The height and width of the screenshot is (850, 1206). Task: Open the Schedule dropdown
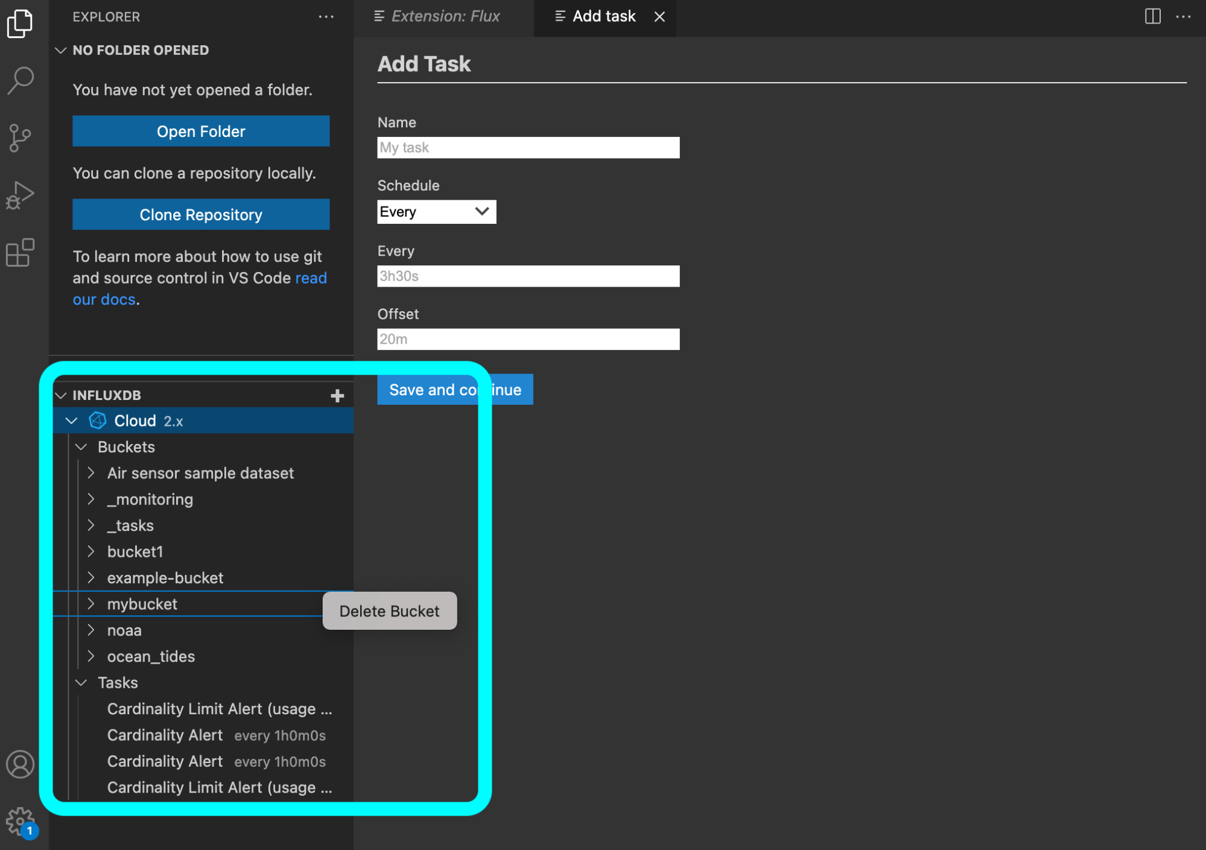point(436,212)
